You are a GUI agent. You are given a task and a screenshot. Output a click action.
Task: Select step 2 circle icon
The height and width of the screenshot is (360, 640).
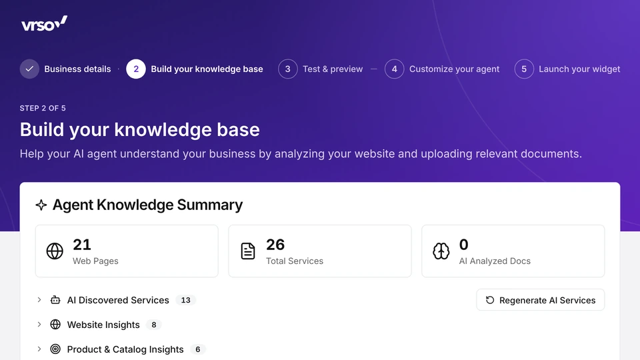point(136,69)
